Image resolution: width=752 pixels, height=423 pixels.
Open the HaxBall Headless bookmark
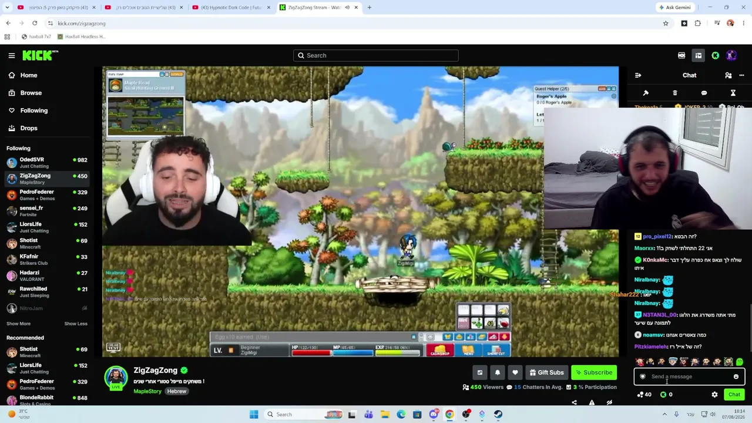click(82, 36)
